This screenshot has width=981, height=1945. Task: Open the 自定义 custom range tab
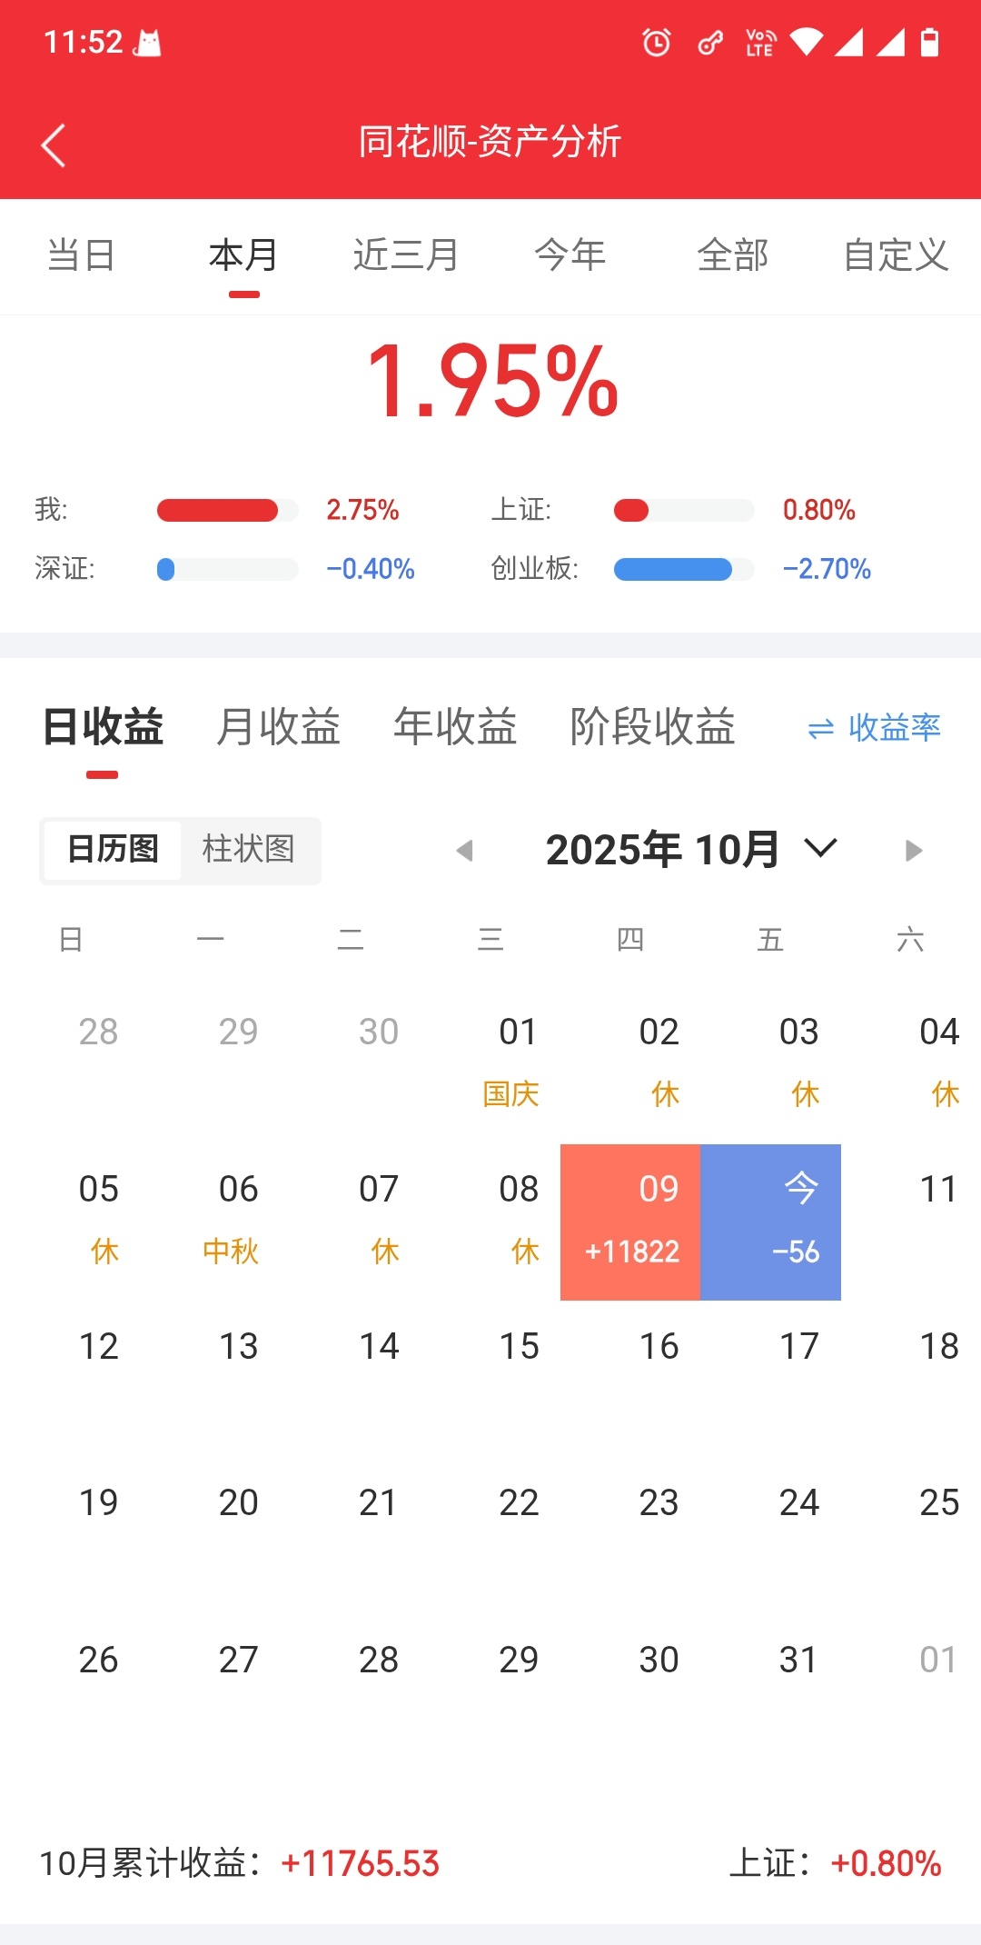pyautogui.click(x=896, y=255)
